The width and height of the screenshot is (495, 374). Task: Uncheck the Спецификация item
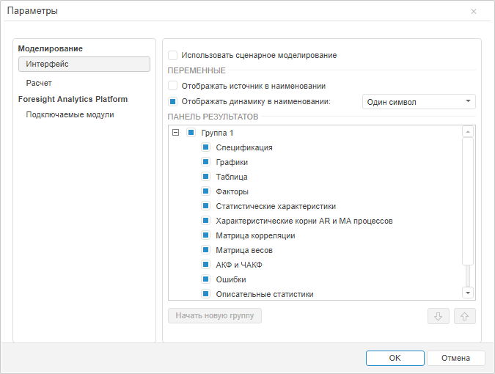point(206,147)
